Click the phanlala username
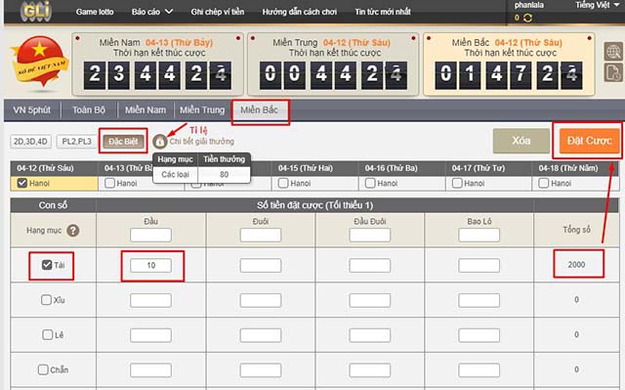 tap(529, 6)
